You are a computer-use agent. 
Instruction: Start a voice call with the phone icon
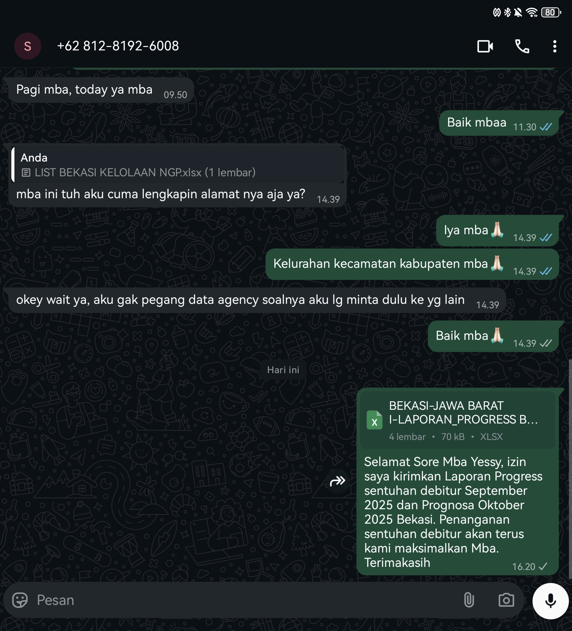point(522,46)
